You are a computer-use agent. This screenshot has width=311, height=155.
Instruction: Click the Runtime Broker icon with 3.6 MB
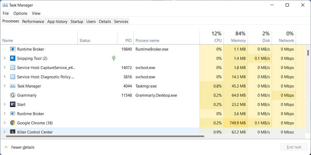tap(12, 114)
